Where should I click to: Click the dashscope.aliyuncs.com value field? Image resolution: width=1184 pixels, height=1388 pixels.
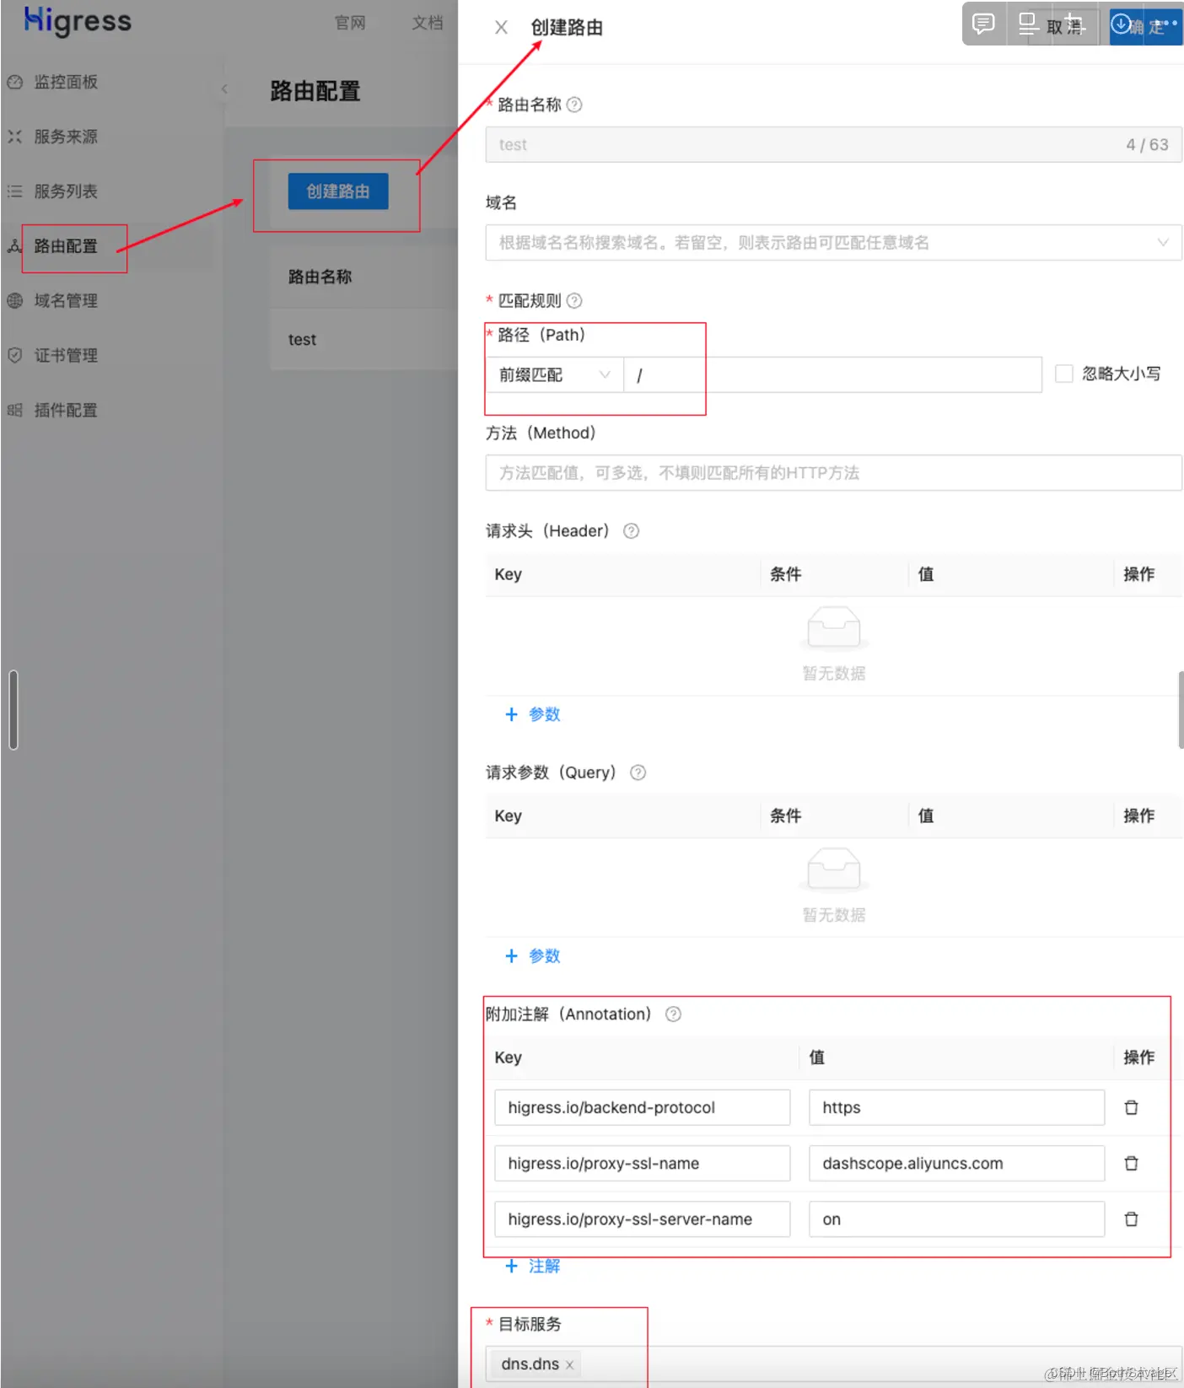(x=957, y=1163)
